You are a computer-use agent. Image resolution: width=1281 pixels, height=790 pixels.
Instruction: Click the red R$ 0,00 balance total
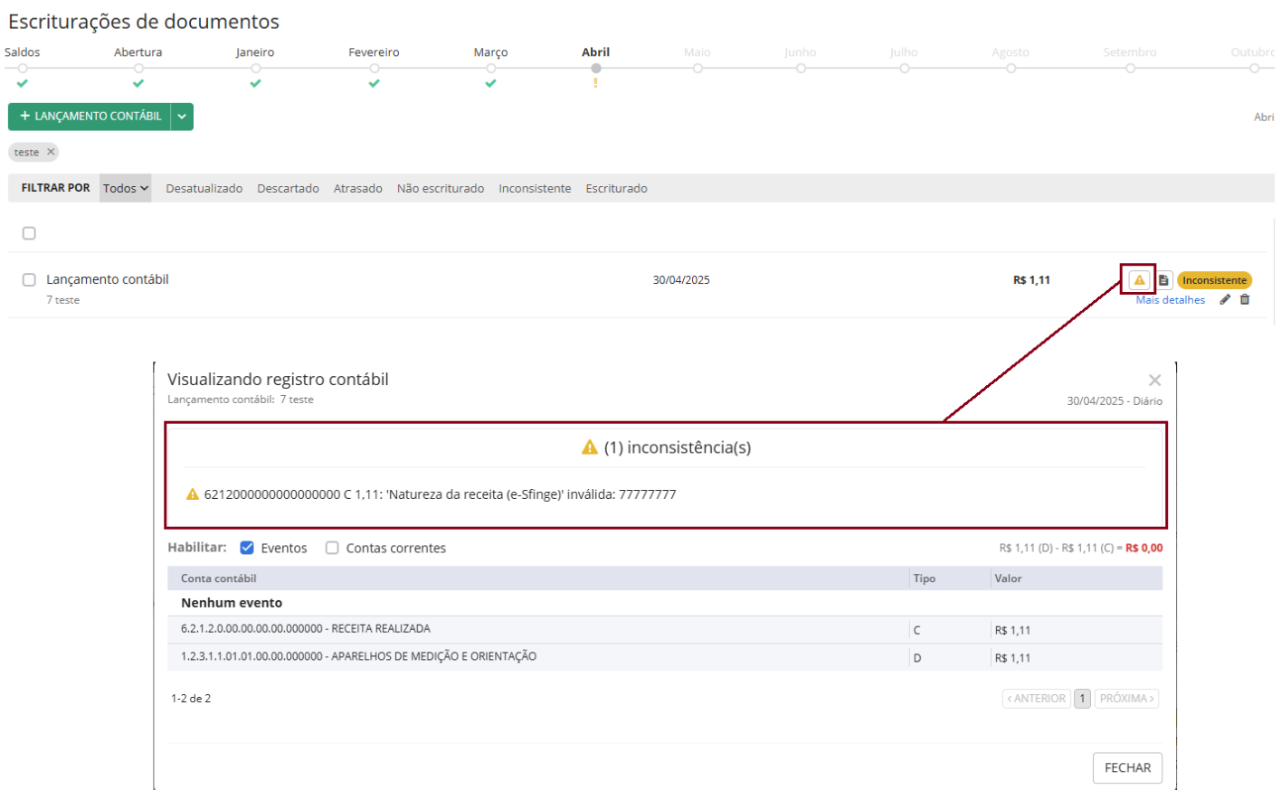1144,548
